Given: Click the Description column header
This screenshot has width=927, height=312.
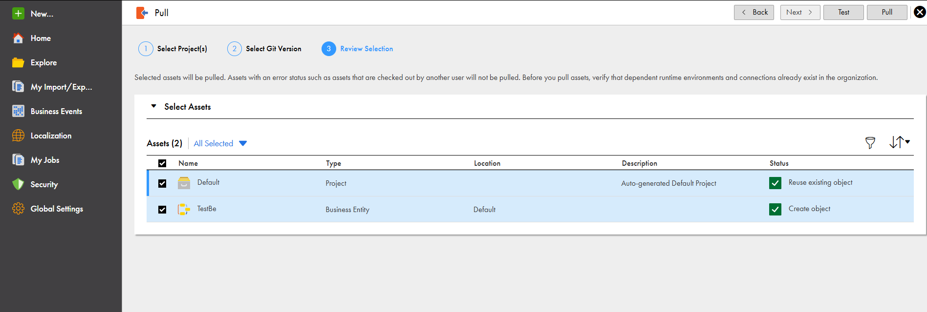Looking at the screenshot, I should click(639, 163).
